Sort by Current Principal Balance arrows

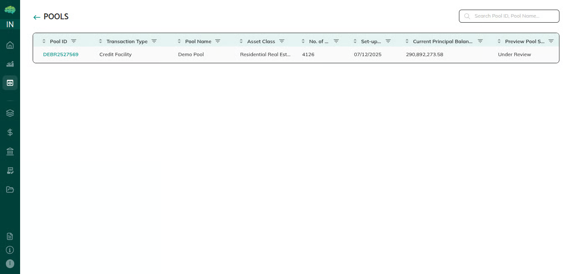(407, 41)
